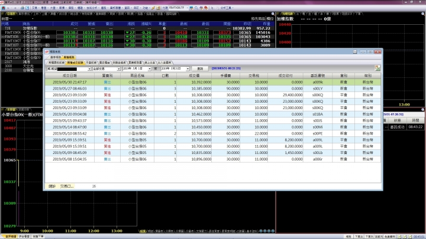Click order number a009k in the 委託書號 column
This screenshot has height=239, width=426.
click(318, 82)
